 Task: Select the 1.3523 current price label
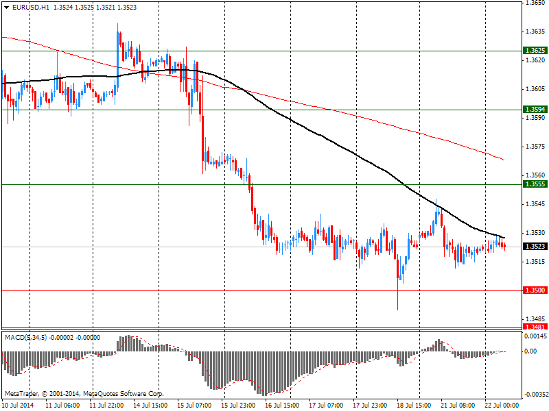(535, 247)
